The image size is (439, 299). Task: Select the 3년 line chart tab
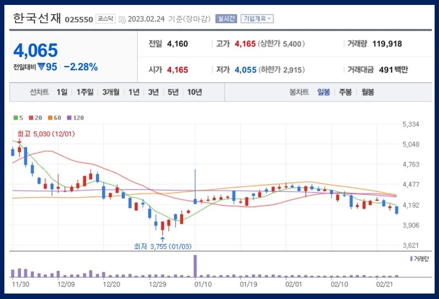click(153, 92)
